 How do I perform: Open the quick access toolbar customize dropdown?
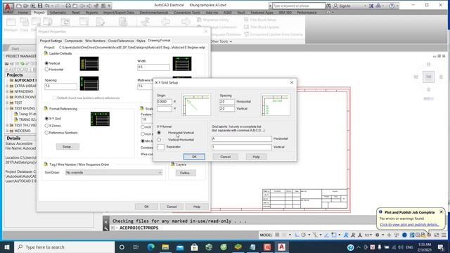[110, 6]
